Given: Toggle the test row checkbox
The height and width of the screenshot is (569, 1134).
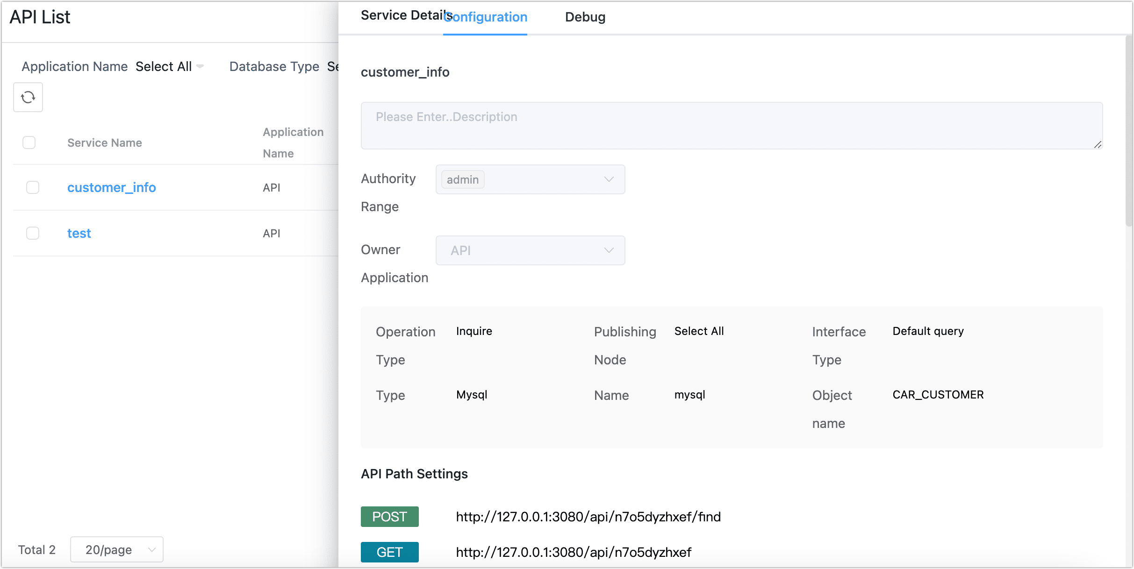Looking at the screenshot, I should coord(33,233).
